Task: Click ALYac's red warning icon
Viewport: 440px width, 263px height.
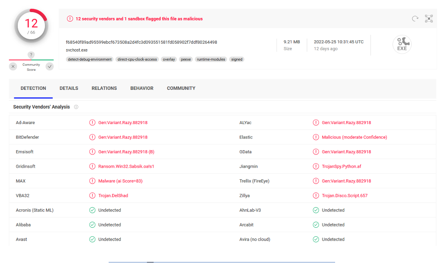Action: [x=316, y=122]
